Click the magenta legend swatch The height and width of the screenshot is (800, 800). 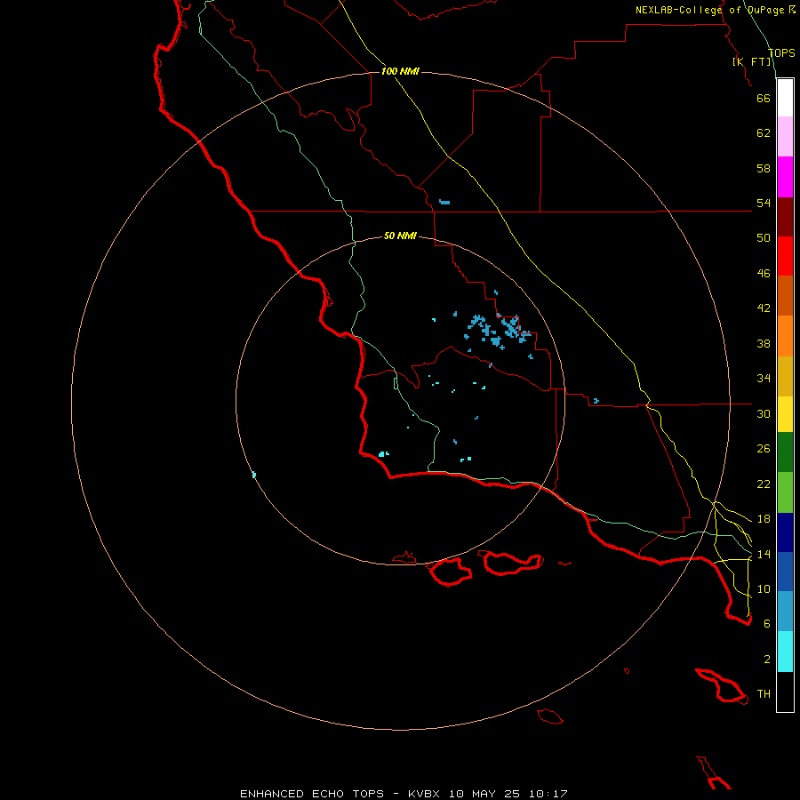785,177
